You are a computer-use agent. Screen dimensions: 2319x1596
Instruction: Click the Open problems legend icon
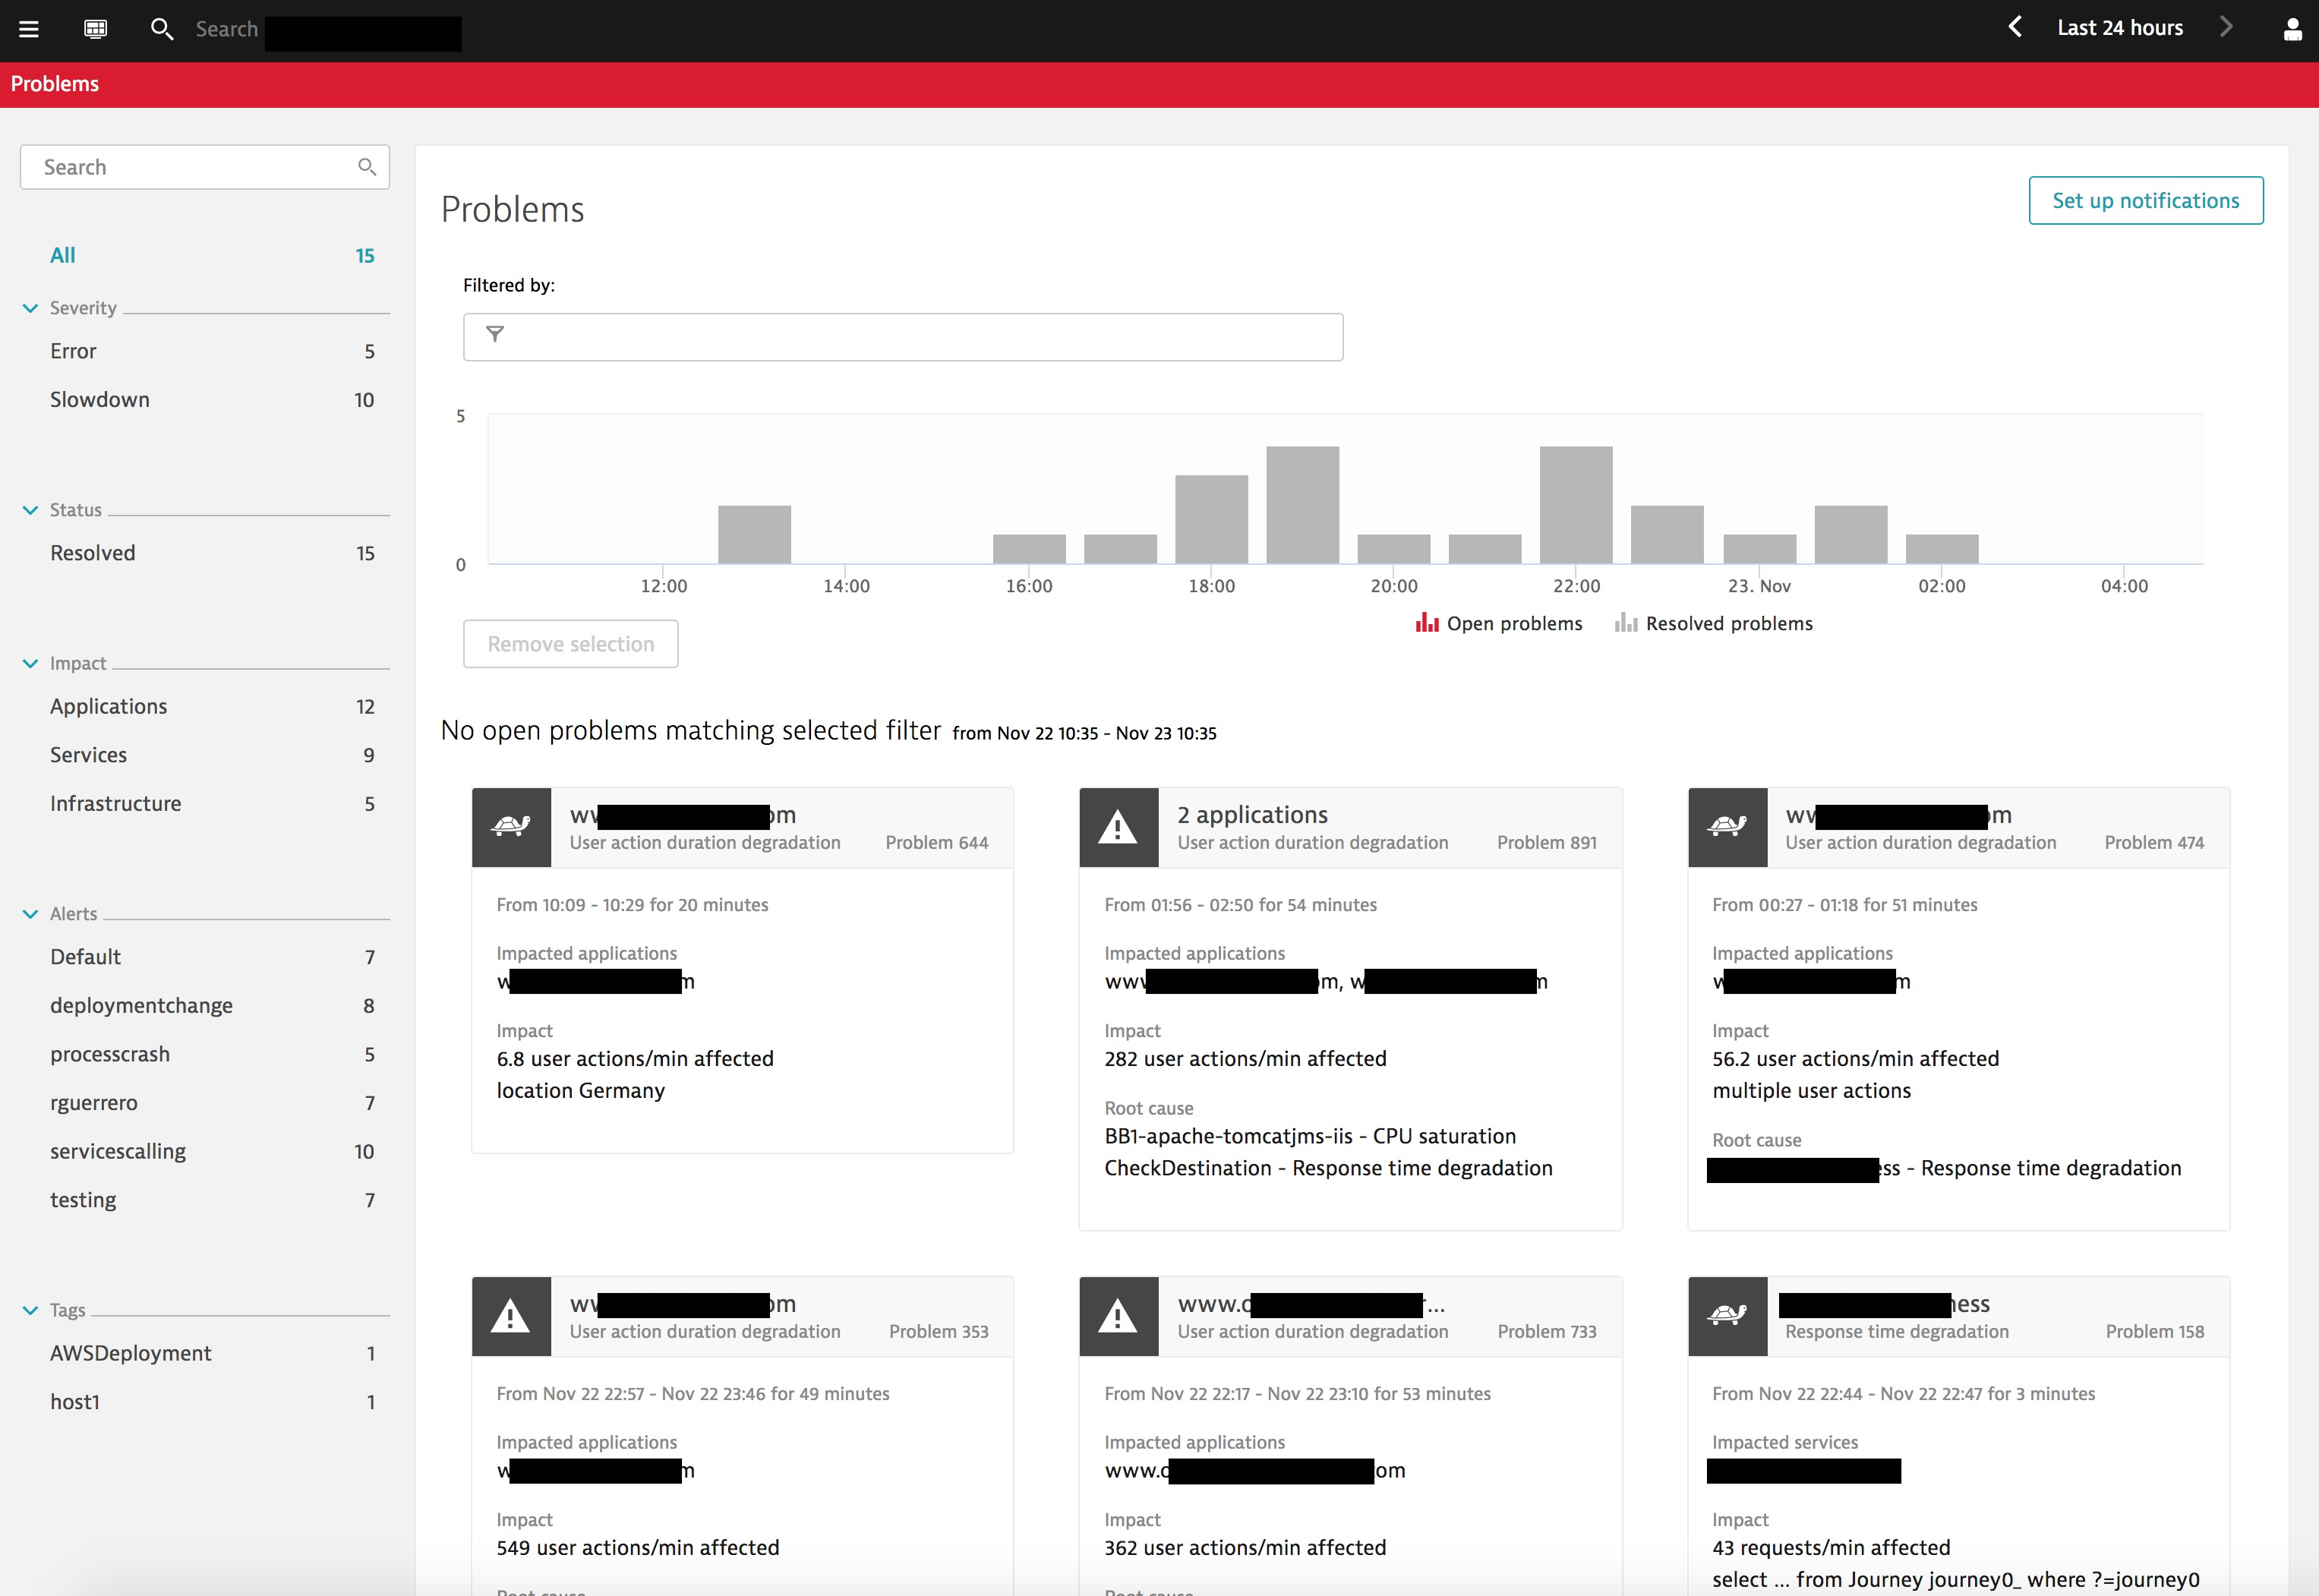(x=1427, y=623)
